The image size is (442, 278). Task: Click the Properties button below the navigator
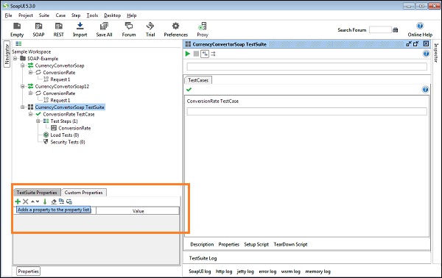pos(28,271)
